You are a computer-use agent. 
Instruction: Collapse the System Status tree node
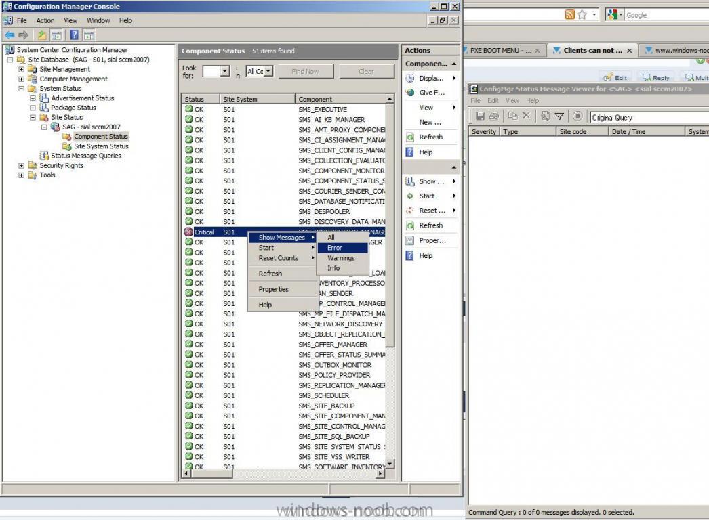coord(21,89)
